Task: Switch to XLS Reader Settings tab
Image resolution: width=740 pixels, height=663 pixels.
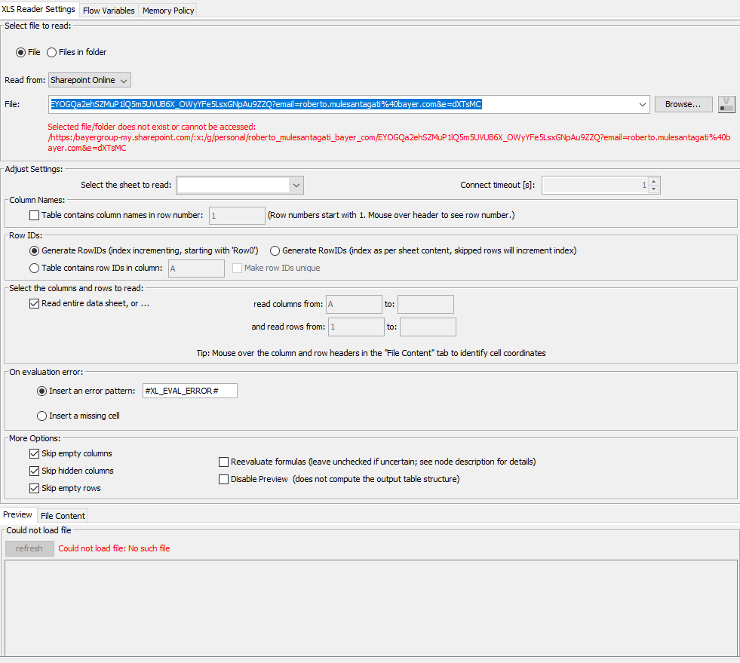Action: pyautogui.click(x=38, y=10)
